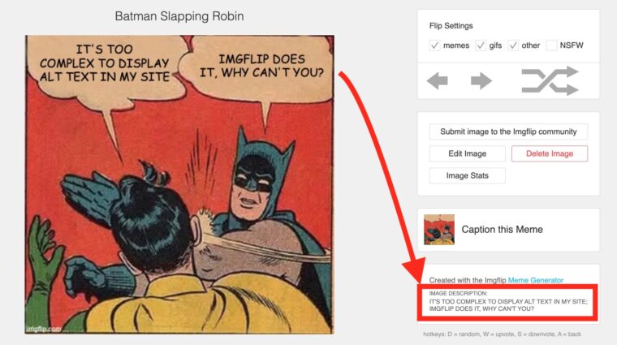
Task: Open the Caption this Meme thumbnail
Action: (x=439, y=230)
